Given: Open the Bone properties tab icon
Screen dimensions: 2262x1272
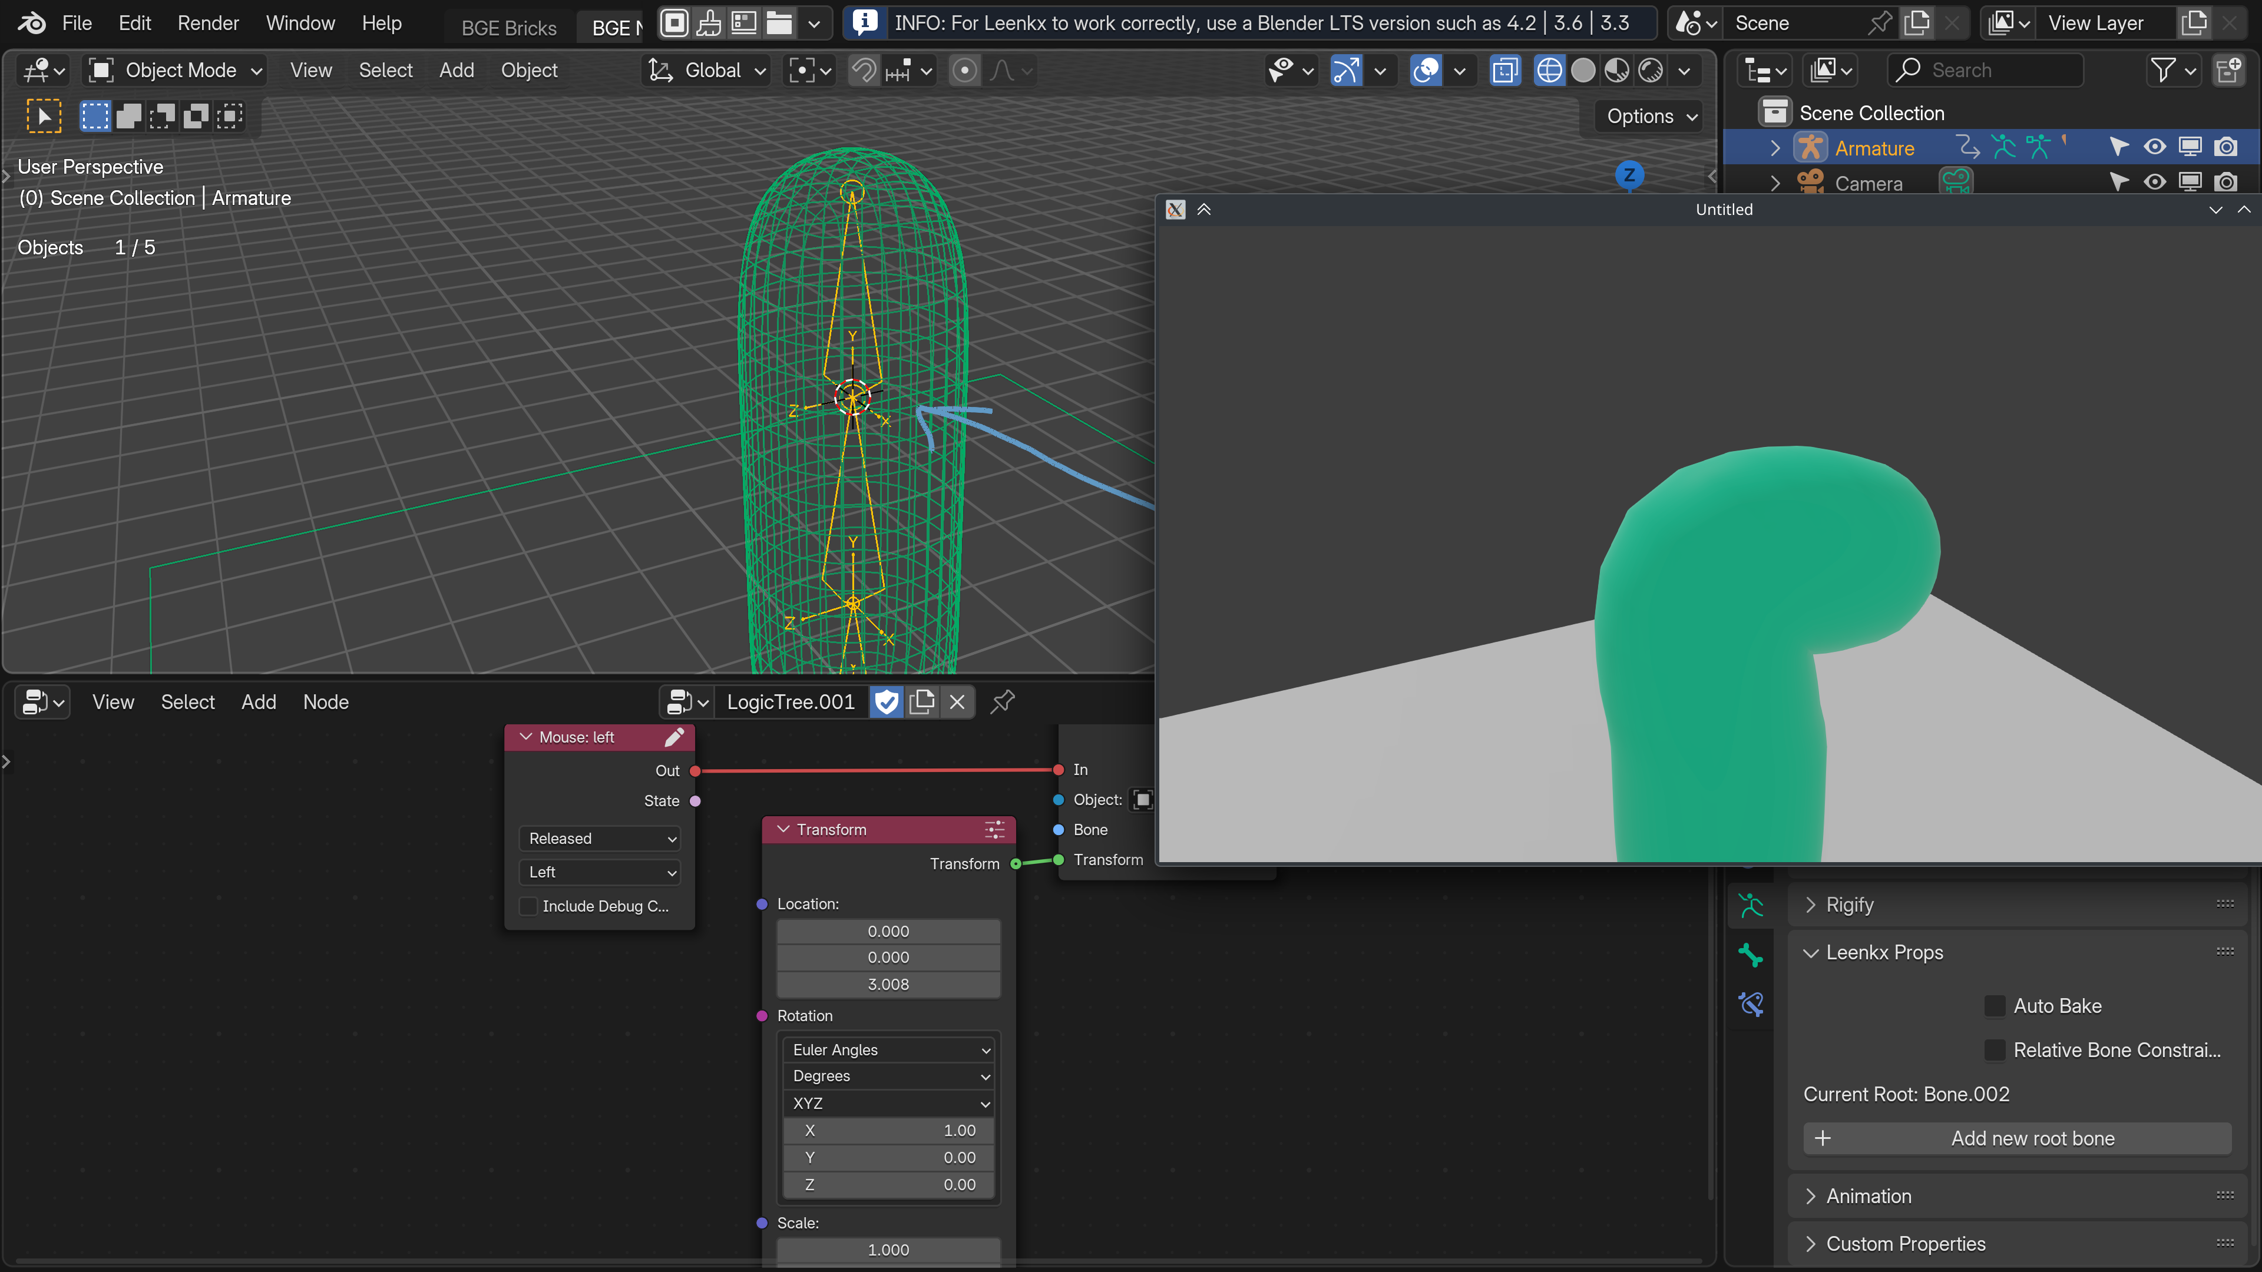Looking at the screenshot, I should tap(1750, 954).
